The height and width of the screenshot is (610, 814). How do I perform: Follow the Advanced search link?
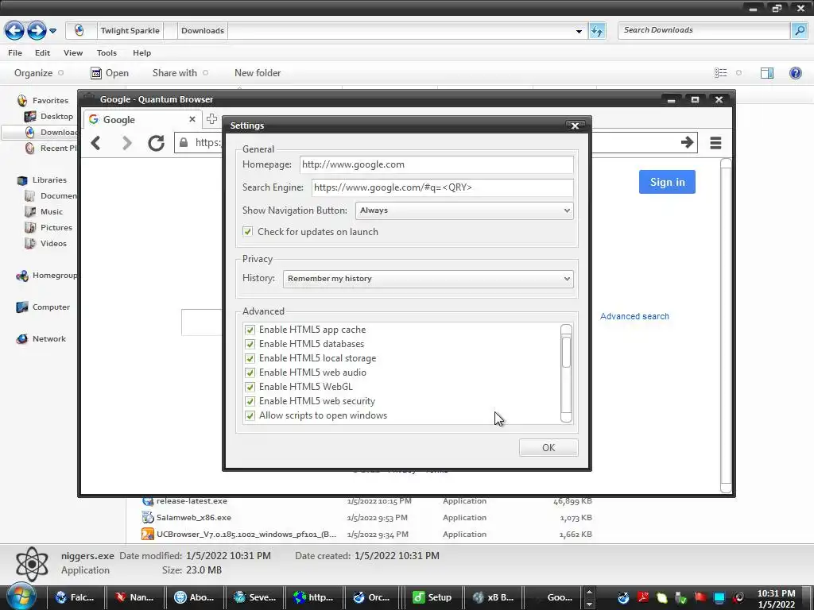point(634,316)
